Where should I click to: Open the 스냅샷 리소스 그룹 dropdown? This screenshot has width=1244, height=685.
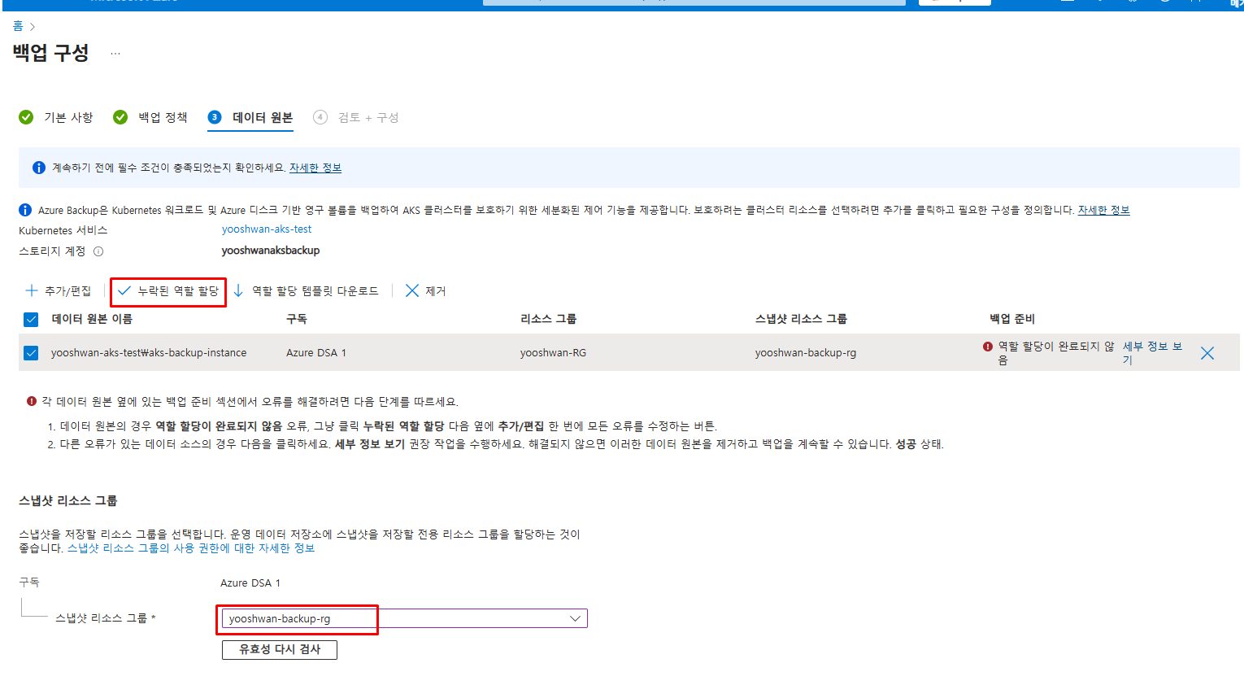404,618
